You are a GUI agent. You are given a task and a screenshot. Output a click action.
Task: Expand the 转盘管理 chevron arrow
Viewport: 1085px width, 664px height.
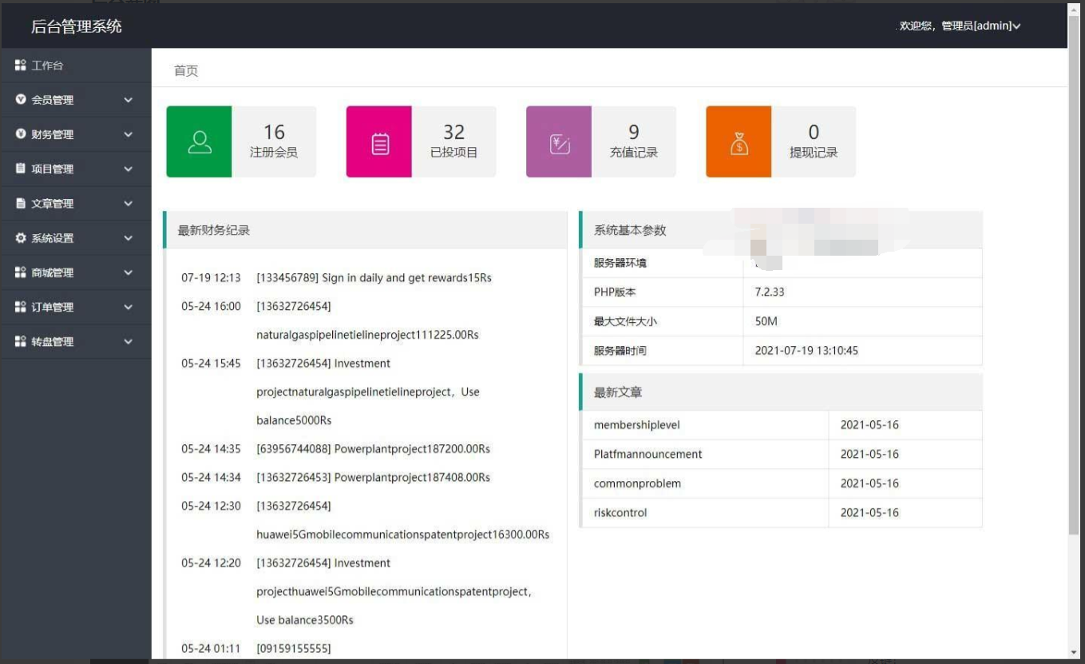129,341
